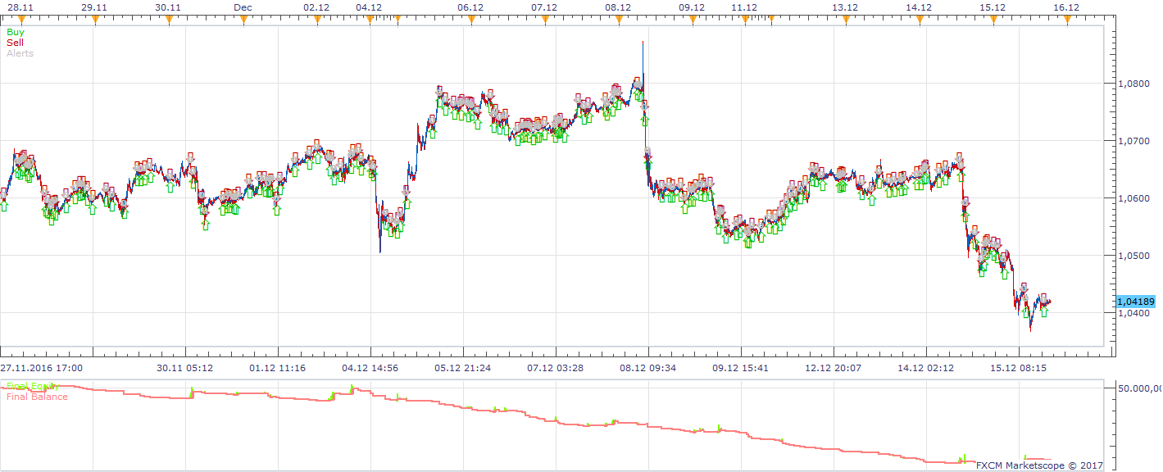
Task: Click the Final Balance legend label
Action: click(x=37, y=397)
